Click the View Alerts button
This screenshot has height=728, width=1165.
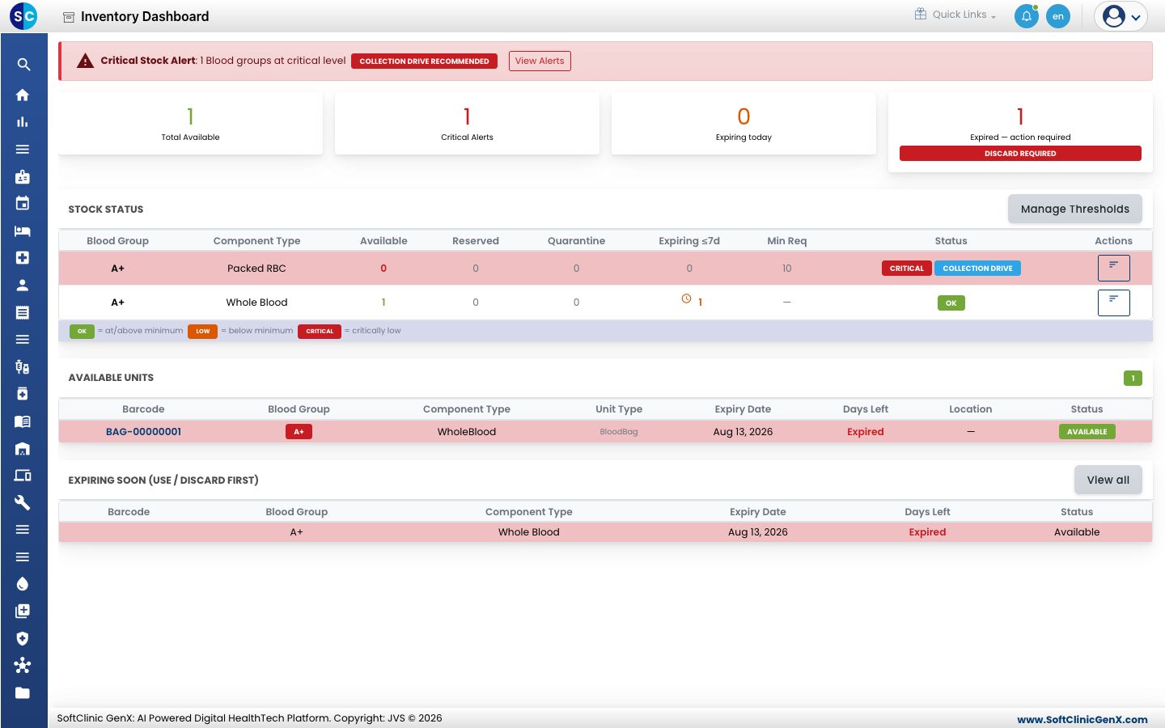click(540, 61)
